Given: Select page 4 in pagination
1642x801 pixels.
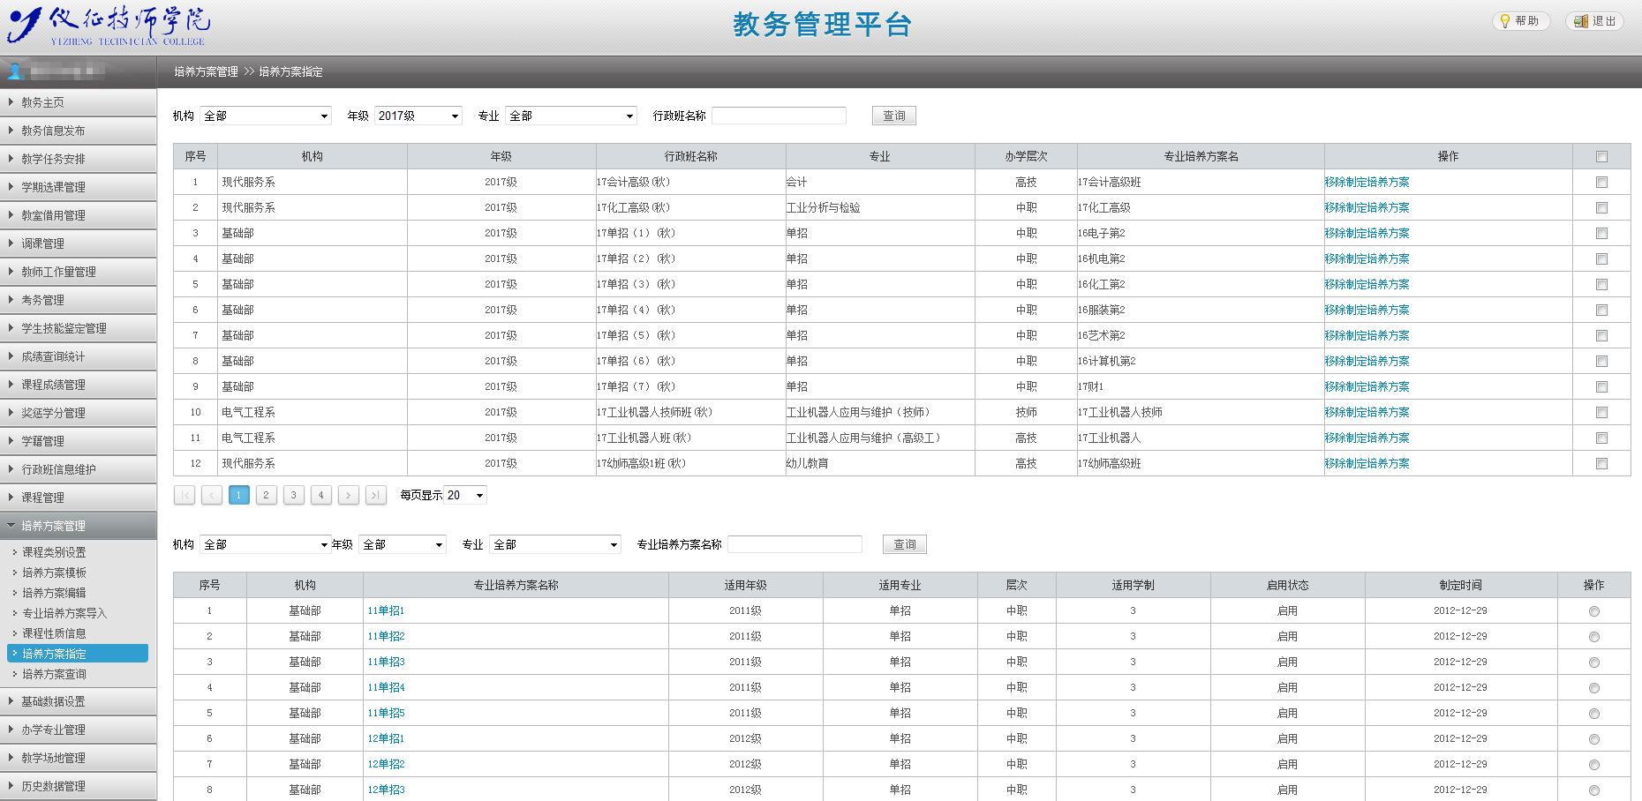Looking at the screenshot, I should tap(321, 495).
